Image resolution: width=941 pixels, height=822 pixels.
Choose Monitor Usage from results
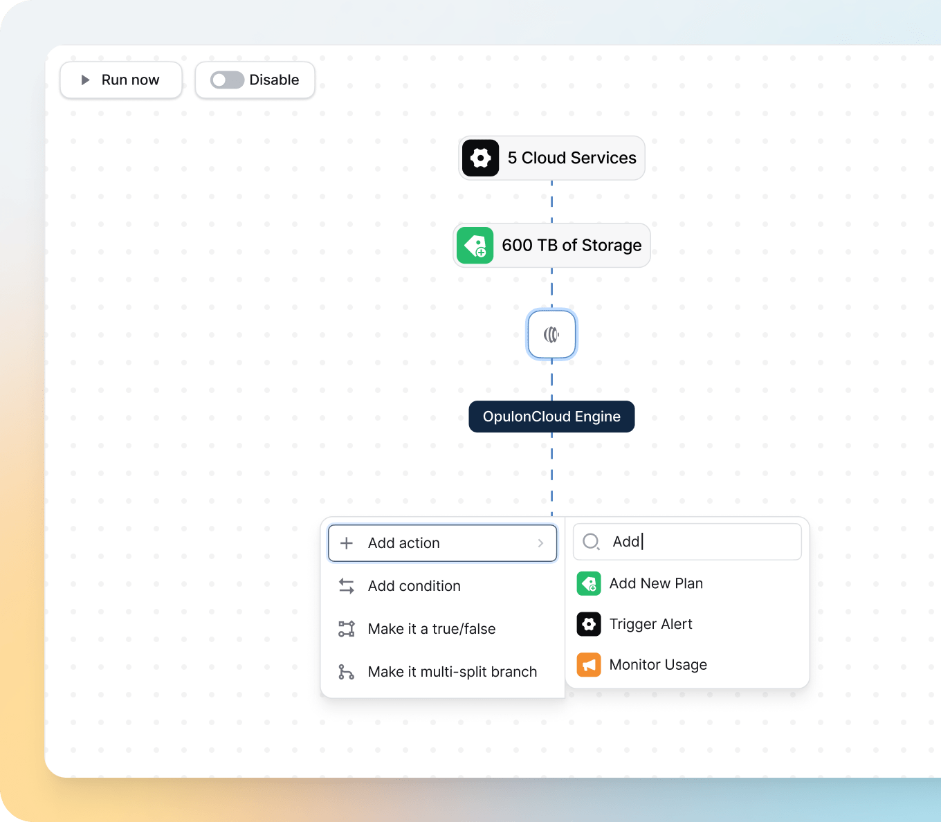657,665
